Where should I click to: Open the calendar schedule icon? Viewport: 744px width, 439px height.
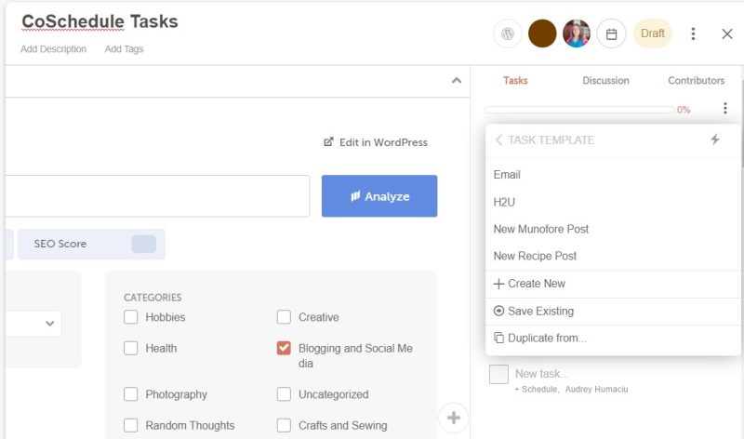tap(611, 33)
